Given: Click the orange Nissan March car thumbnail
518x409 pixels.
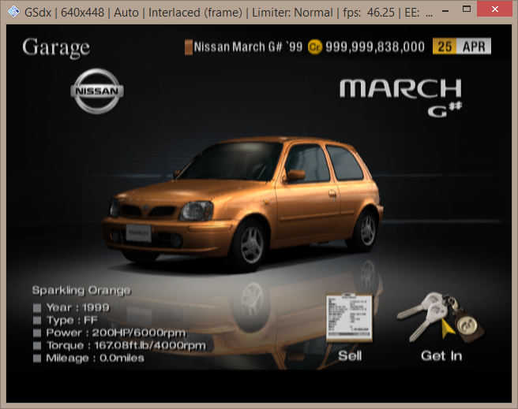Looking at the screenshot, I should coord(242,203).
